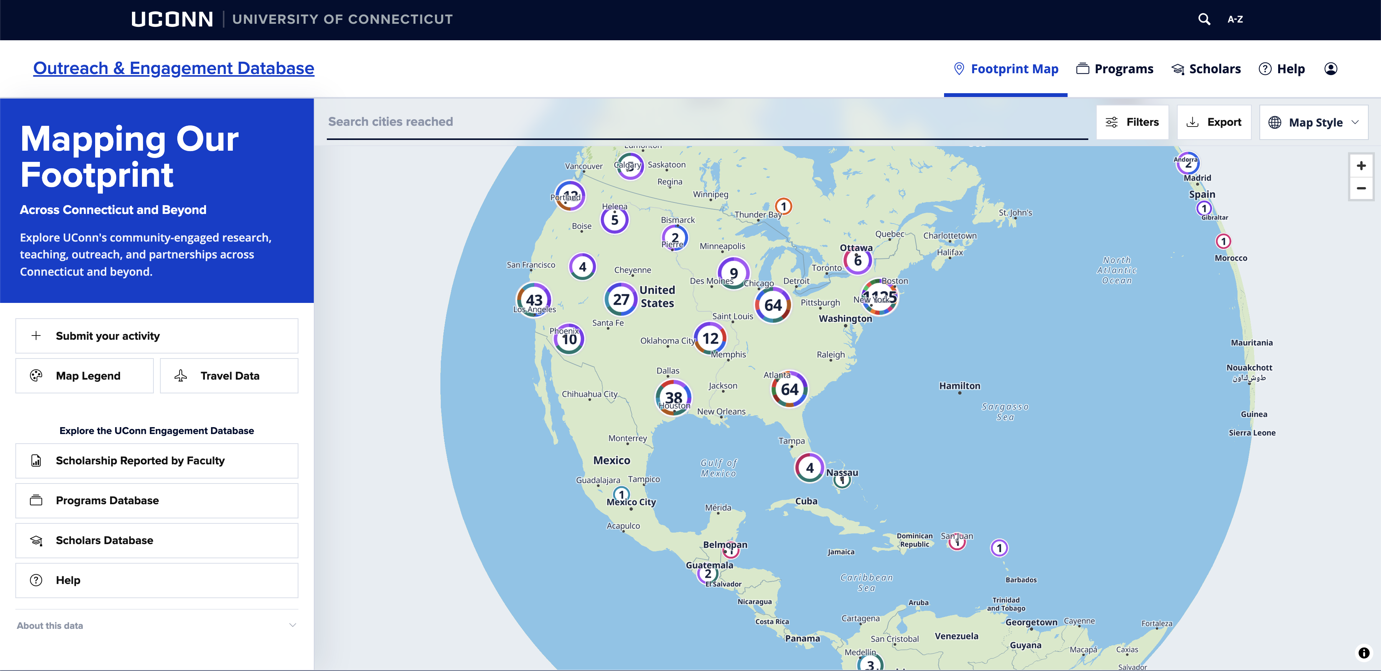
Task: Click the Mexico City marker 1
Action: tap(621, 494)
